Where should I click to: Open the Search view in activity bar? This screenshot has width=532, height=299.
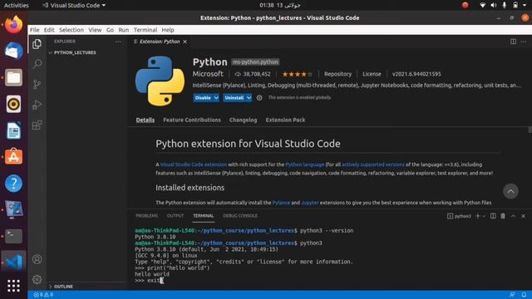37,64
